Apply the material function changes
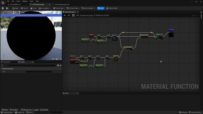The image size is (203, 114). pos(16,8)
